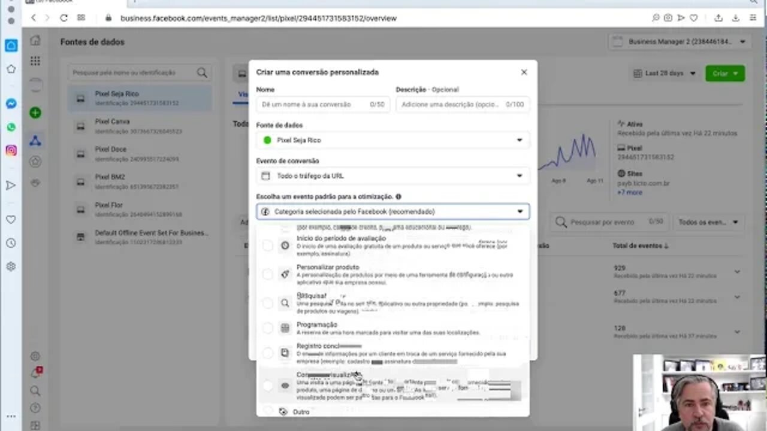Select the Início do período de avaliação radio
The width and height of the screenshot is (767, 431).
tap(267, 245)
